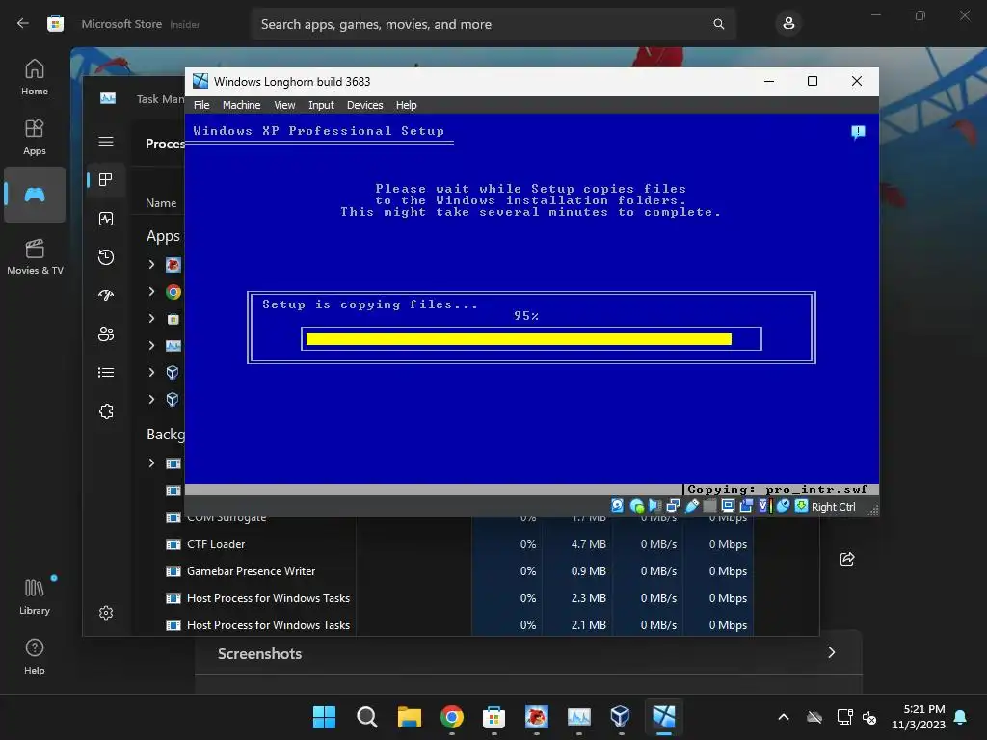This screenshot has height=740, width=987.
Task: Open the Users page in Task Manager sidebar
Action: (106, 334)
